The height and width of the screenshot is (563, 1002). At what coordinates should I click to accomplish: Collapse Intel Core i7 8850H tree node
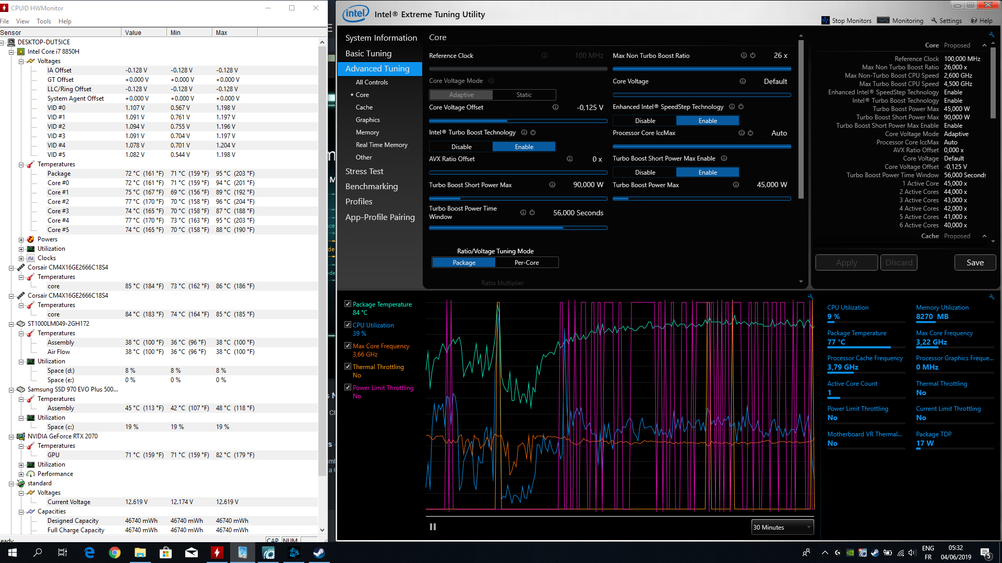coord(11,52)
